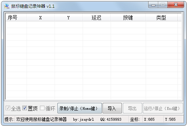Enable the 循环 checkbox
The height and width of the screenshot is (127, 188).
coord(48,108)
